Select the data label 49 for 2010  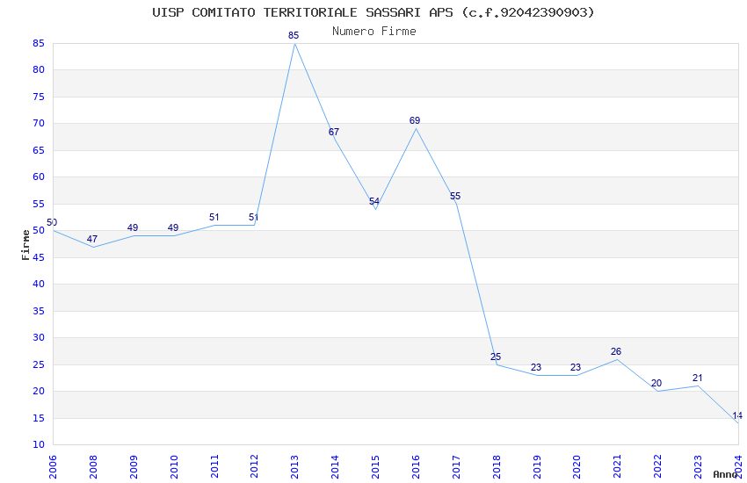[173, 228]
